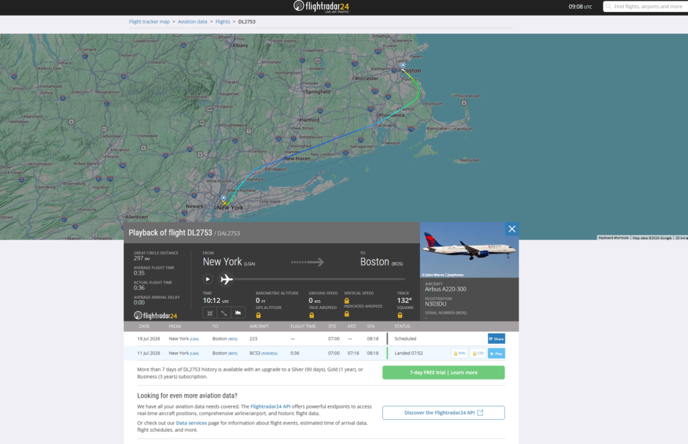
Task: Click the 'New York (LGA)' origin heading
Action: pos(228,262)
